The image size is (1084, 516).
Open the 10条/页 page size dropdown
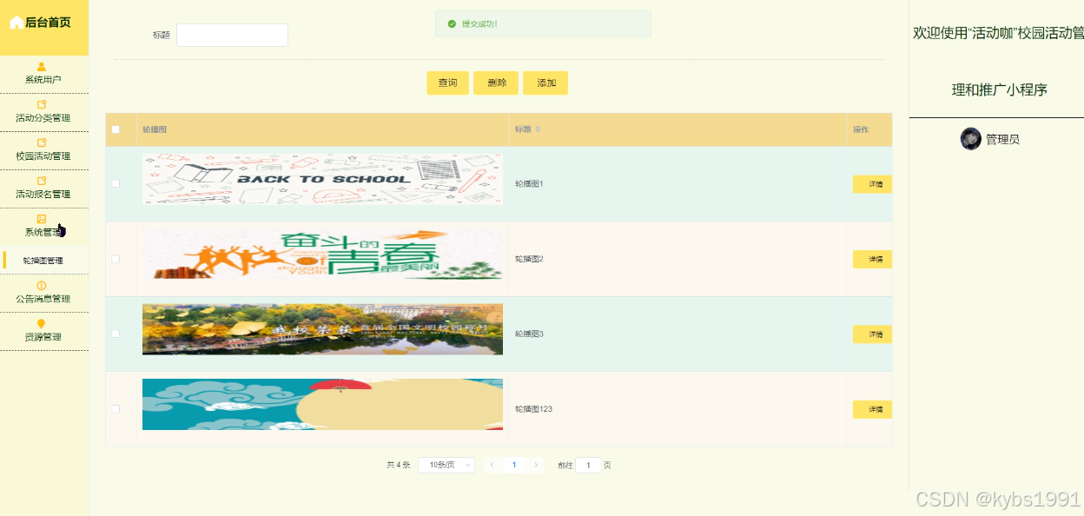coord(446,465)
